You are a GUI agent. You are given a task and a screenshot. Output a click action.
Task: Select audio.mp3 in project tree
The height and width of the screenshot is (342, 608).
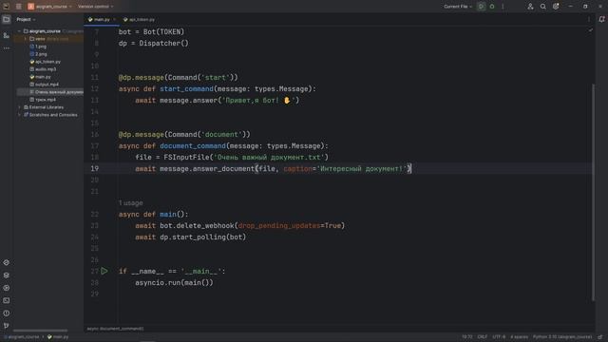point(43,69)
